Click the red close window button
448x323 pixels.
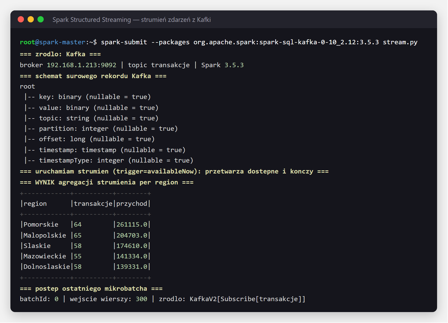coord(21,19)
